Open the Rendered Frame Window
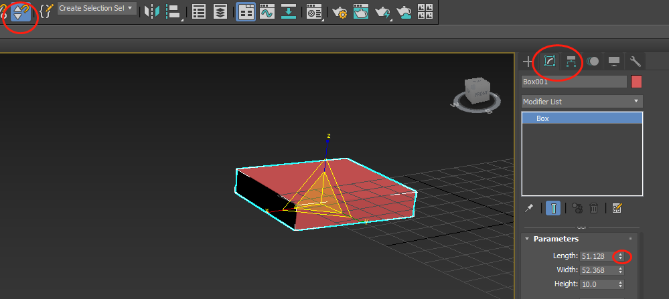 [x=361, y=12]
